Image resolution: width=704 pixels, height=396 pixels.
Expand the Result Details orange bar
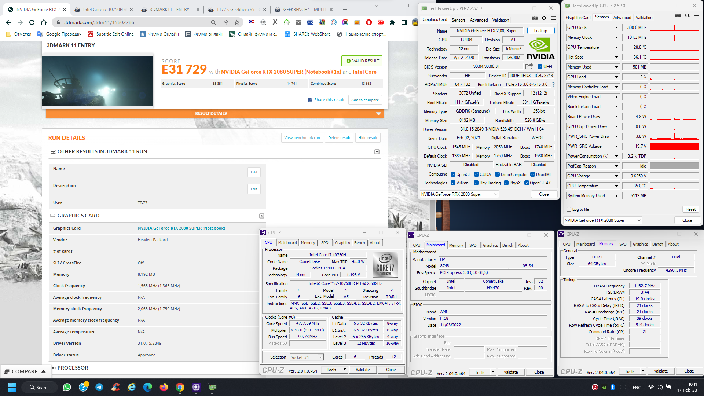point(214,114)
